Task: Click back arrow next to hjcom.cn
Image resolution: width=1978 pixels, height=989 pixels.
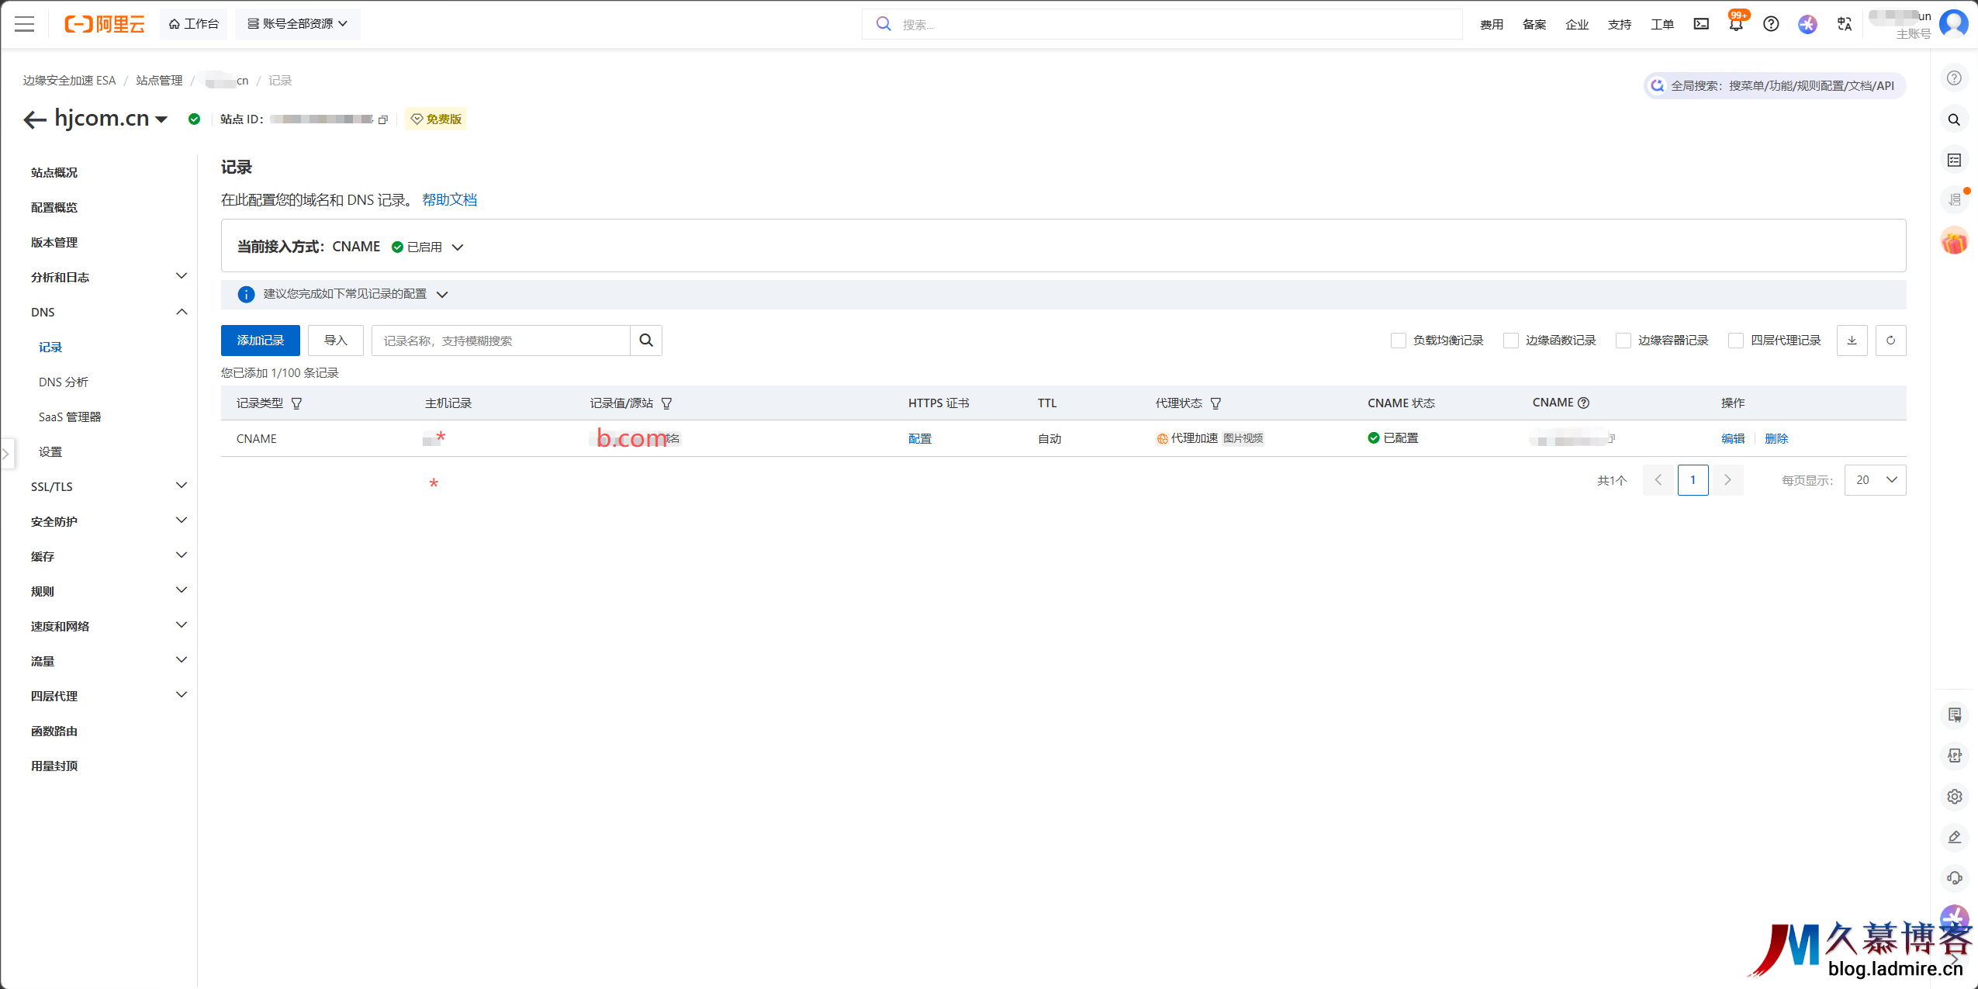Action: point(35,119)
